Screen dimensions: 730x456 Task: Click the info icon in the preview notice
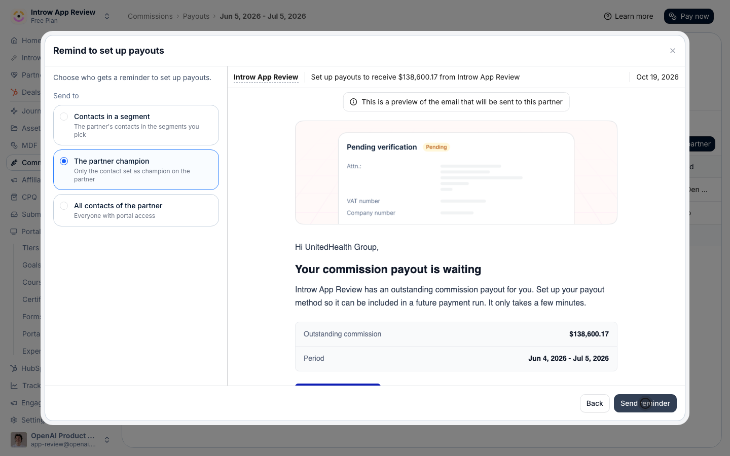click(x=353, y=102)
